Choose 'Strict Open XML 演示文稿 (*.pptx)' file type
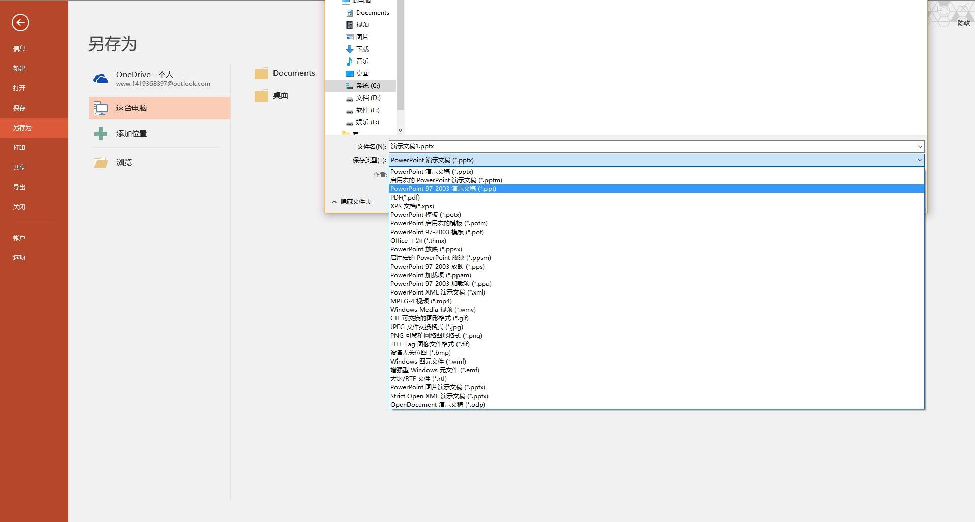Image resolution: width=975 pixels, height=522 pixels. [x=656, y=396]
